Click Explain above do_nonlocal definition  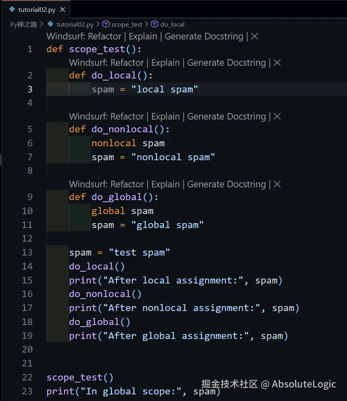tap(165, 117)
